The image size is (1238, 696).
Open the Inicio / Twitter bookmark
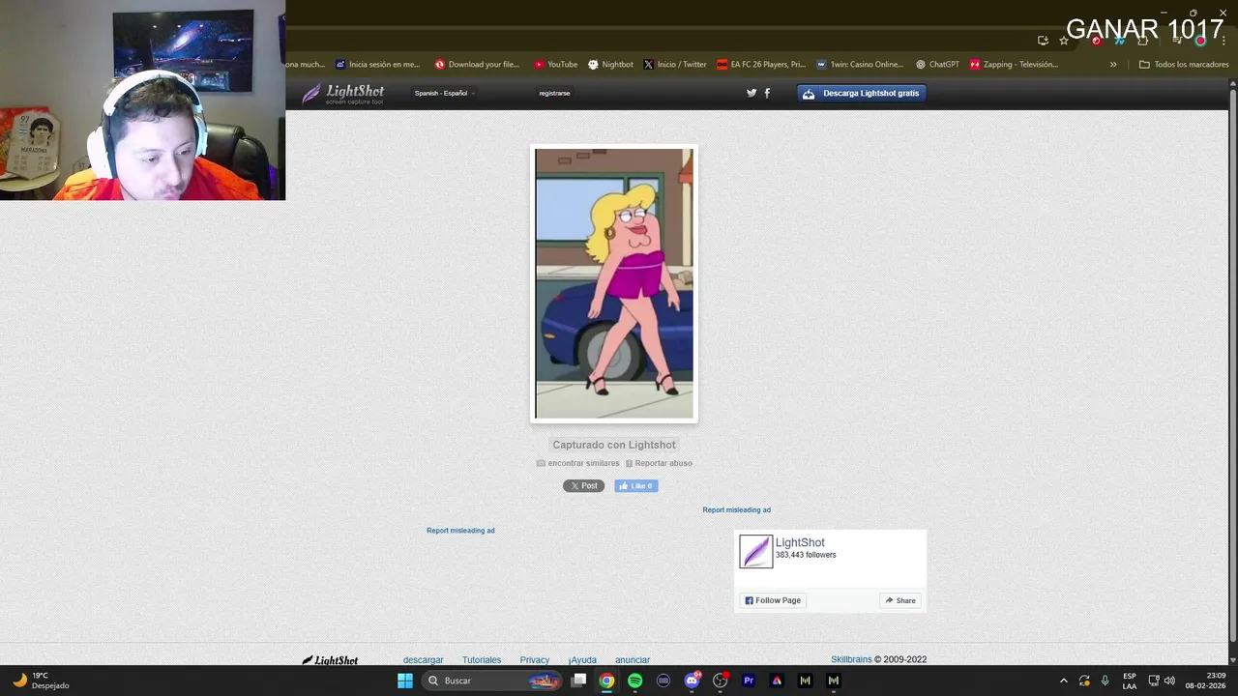pos(675,65)
